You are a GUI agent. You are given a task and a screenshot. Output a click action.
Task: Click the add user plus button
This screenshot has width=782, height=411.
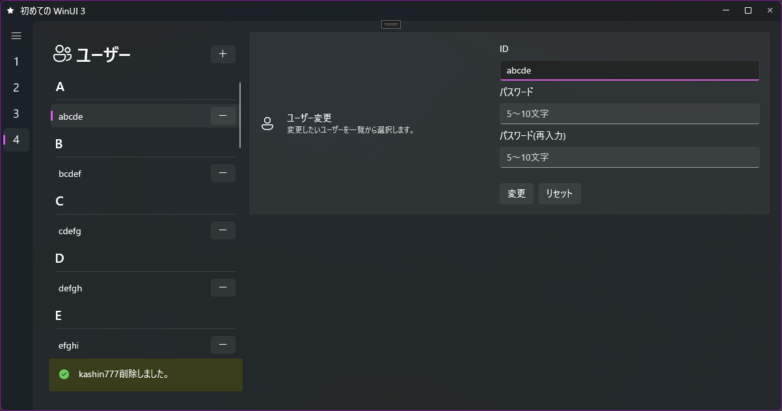223,54
